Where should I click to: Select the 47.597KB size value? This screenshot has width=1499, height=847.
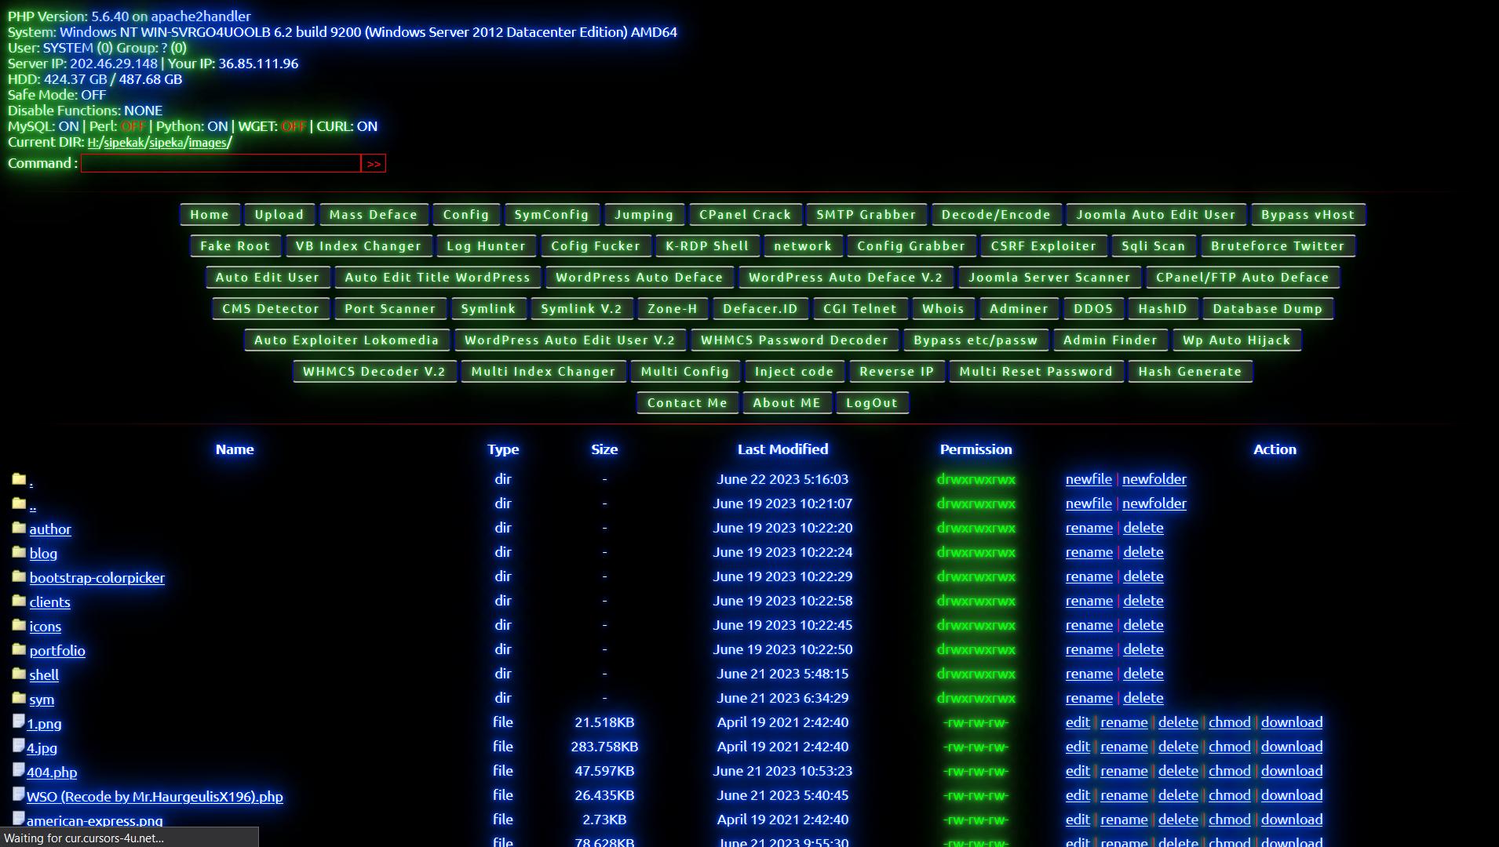click(x=604, y=771)
